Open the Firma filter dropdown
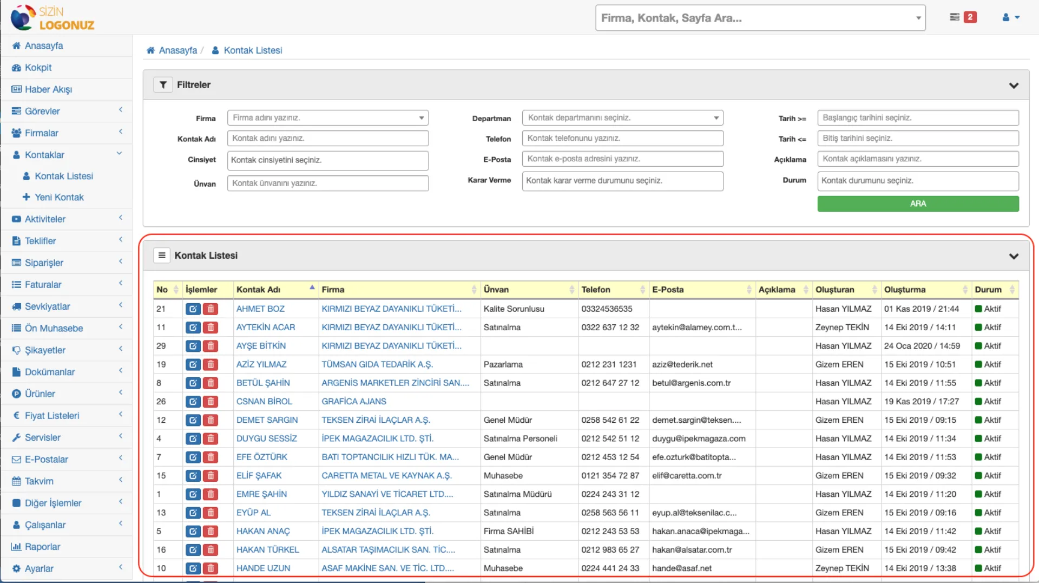 [x=328, y=118]
